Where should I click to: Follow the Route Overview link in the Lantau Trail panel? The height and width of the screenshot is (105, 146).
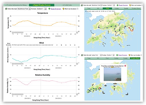123,55
